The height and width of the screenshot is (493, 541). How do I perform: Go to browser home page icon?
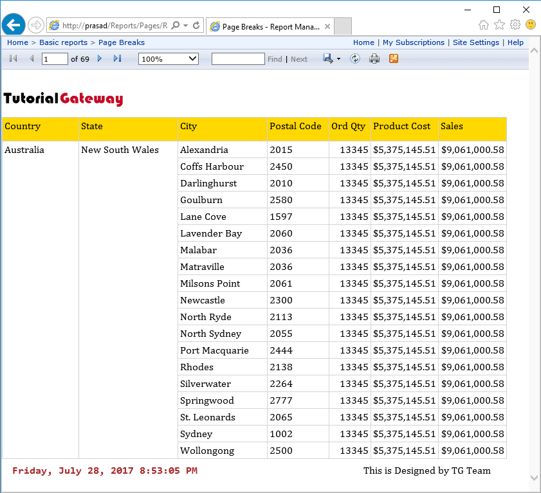pyautogui.click(x=484, y=25)
